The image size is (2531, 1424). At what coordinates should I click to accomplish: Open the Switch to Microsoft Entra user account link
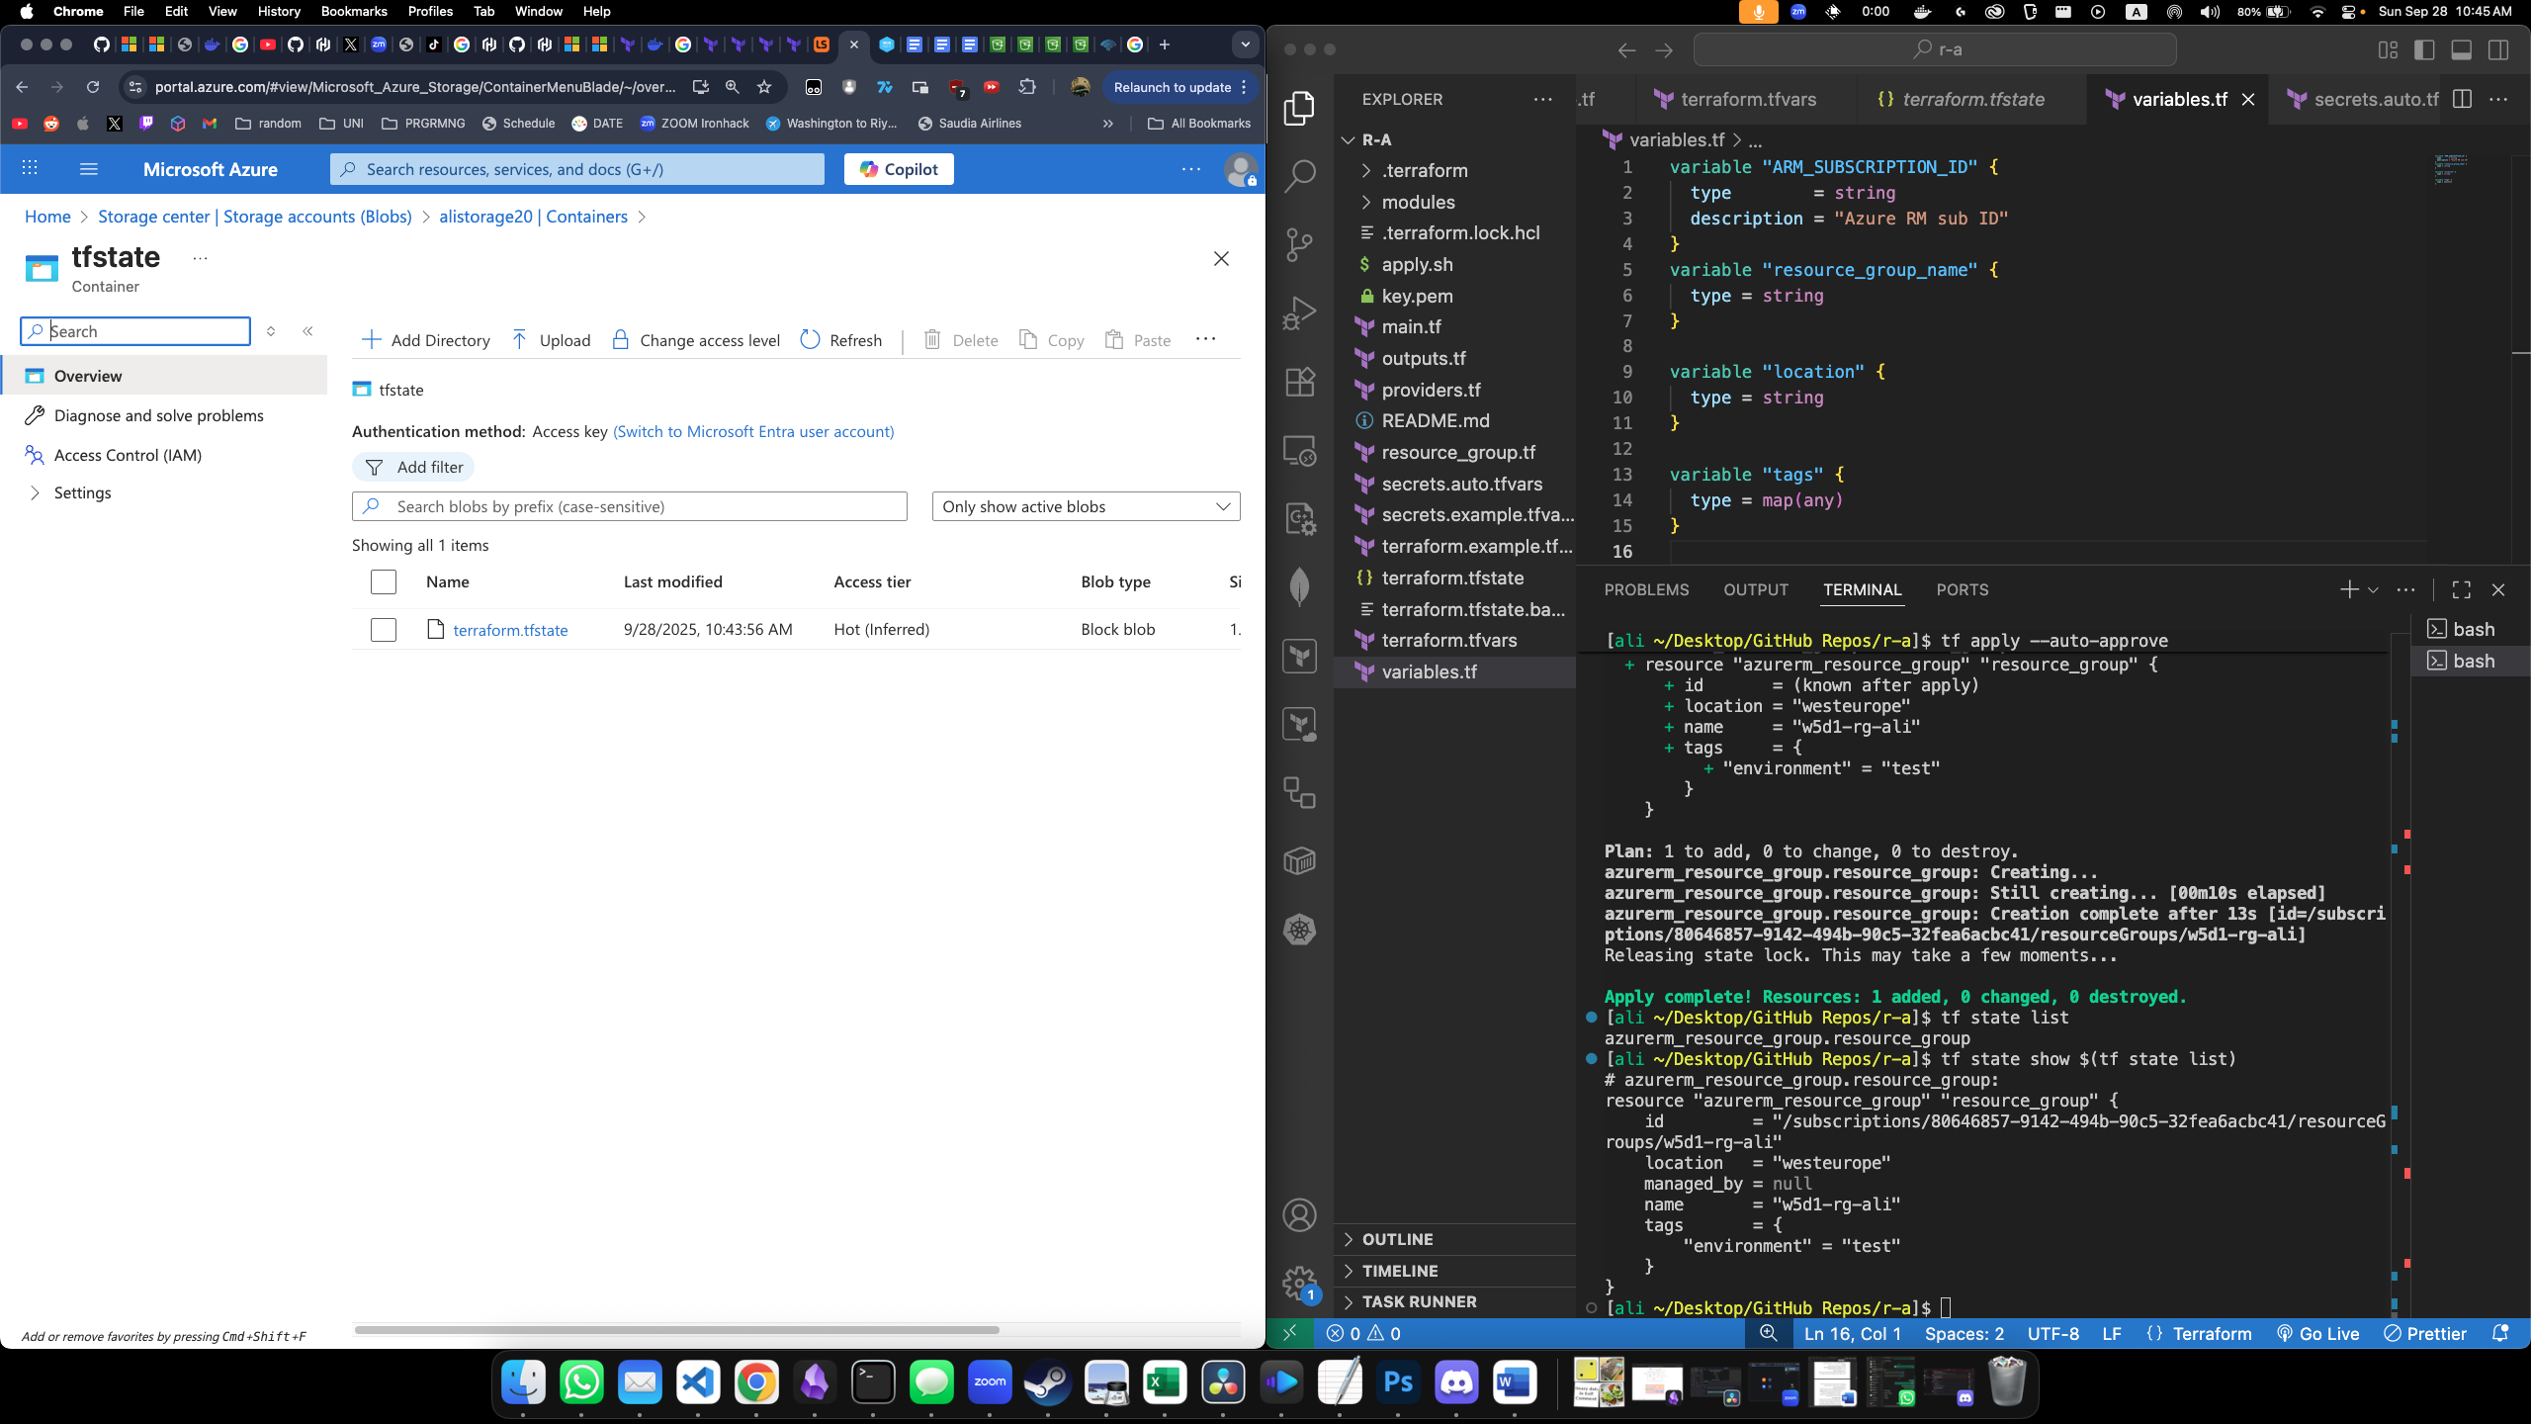tap(752, 431)
